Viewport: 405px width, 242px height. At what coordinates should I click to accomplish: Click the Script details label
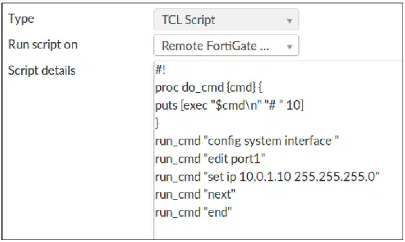click(x=42, y=71)
